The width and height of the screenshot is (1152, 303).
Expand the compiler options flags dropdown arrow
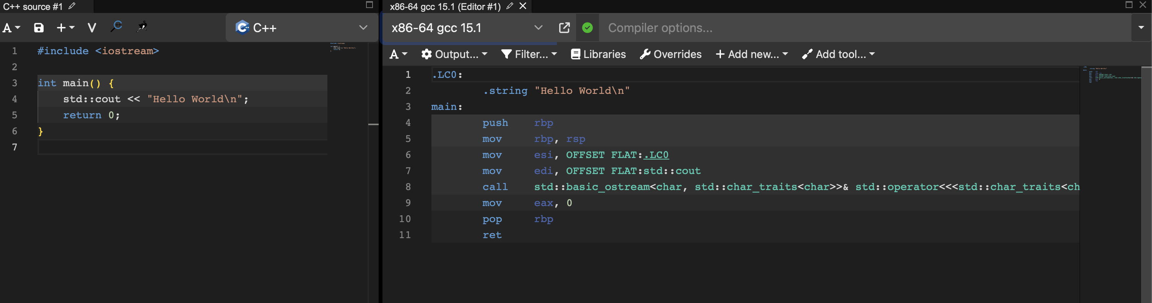point(1141,28)
